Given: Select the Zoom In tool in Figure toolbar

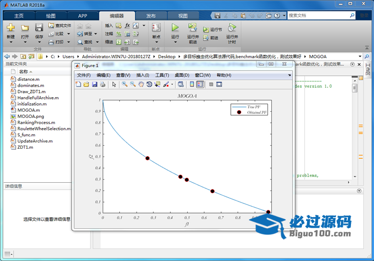Looking at the screenshot, I should pyautogui.click(x=124, y=84).
